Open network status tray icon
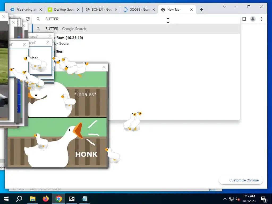This screenshot has width=272, height=204. [x=231, y=199]
